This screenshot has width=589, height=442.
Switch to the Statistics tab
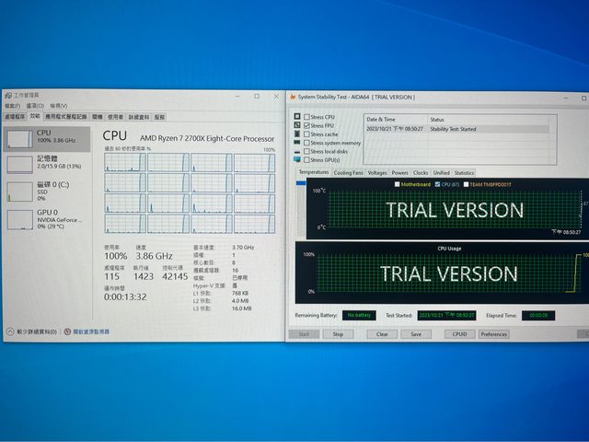click(x=464, y=172)
